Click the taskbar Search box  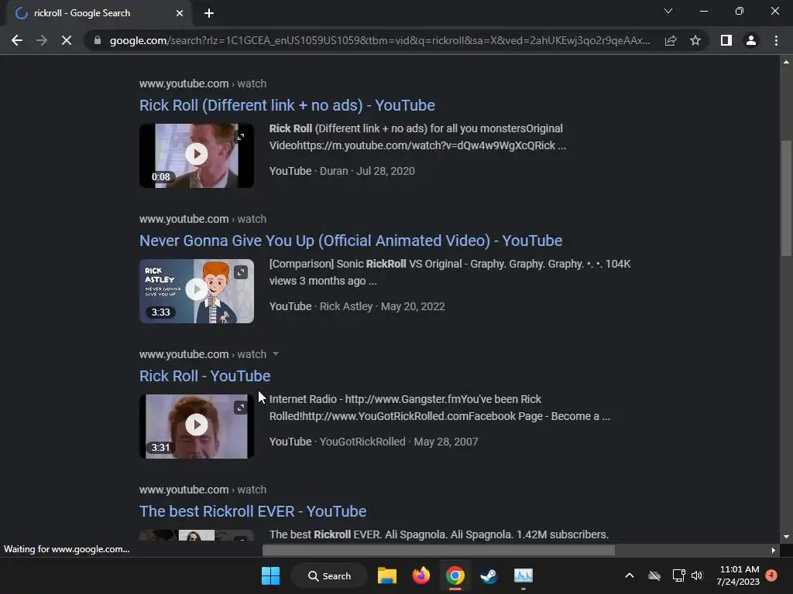tap(330, 575)
